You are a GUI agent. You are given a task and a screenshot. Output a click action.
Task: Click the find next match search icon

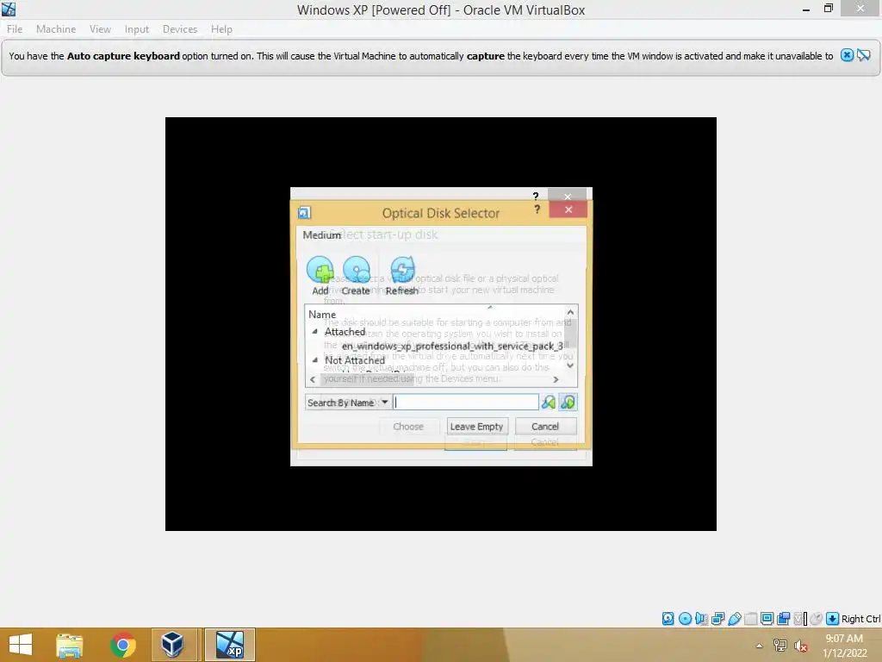[568, 402]
